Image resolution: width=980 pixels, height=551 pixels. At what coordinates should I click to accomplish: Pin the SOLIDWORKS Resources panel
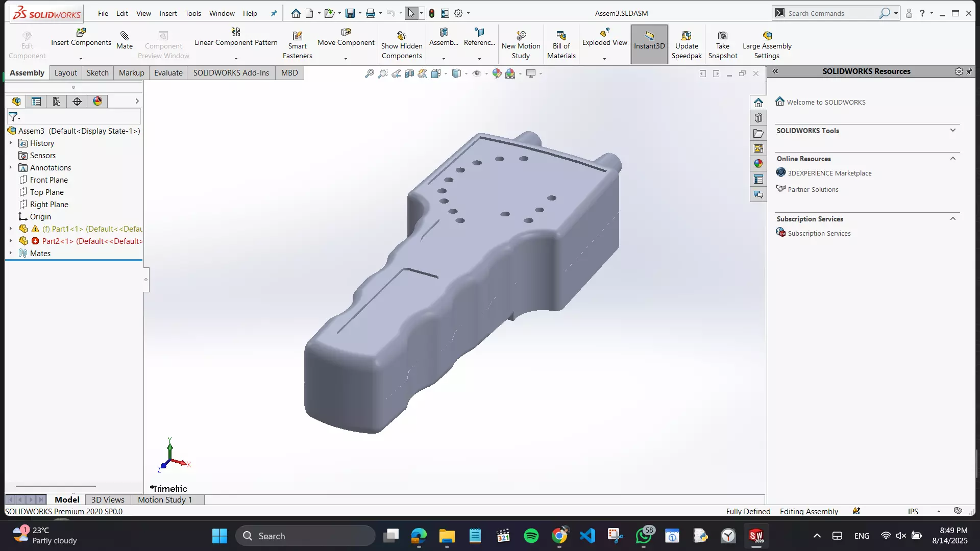969,71
